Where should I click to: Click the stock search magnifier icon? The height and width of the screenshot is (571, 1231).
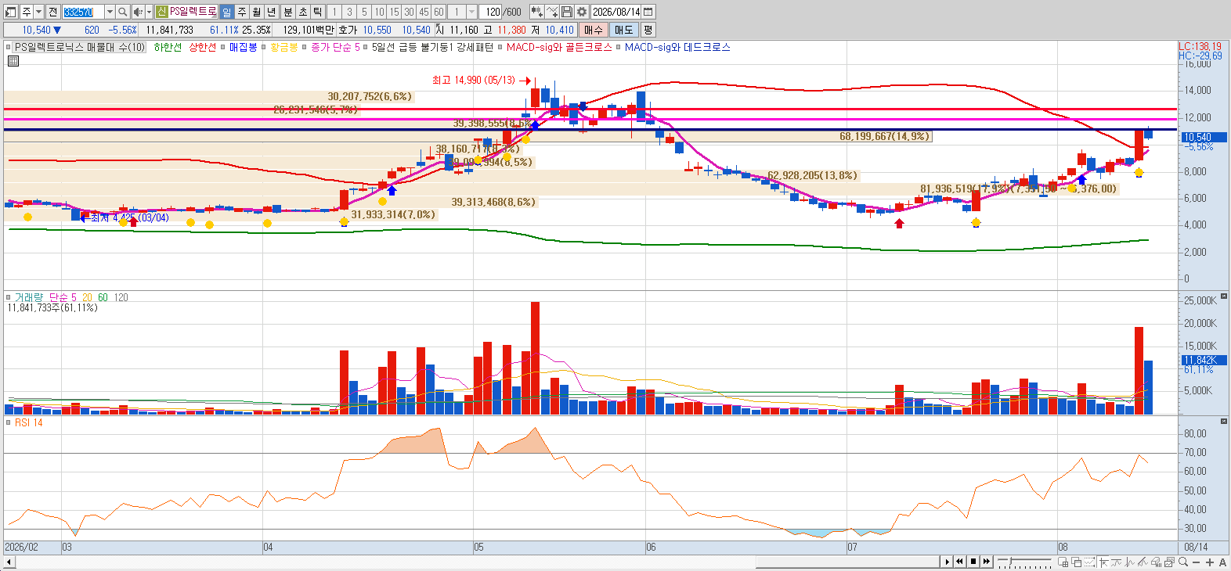(x=123, y=12)
